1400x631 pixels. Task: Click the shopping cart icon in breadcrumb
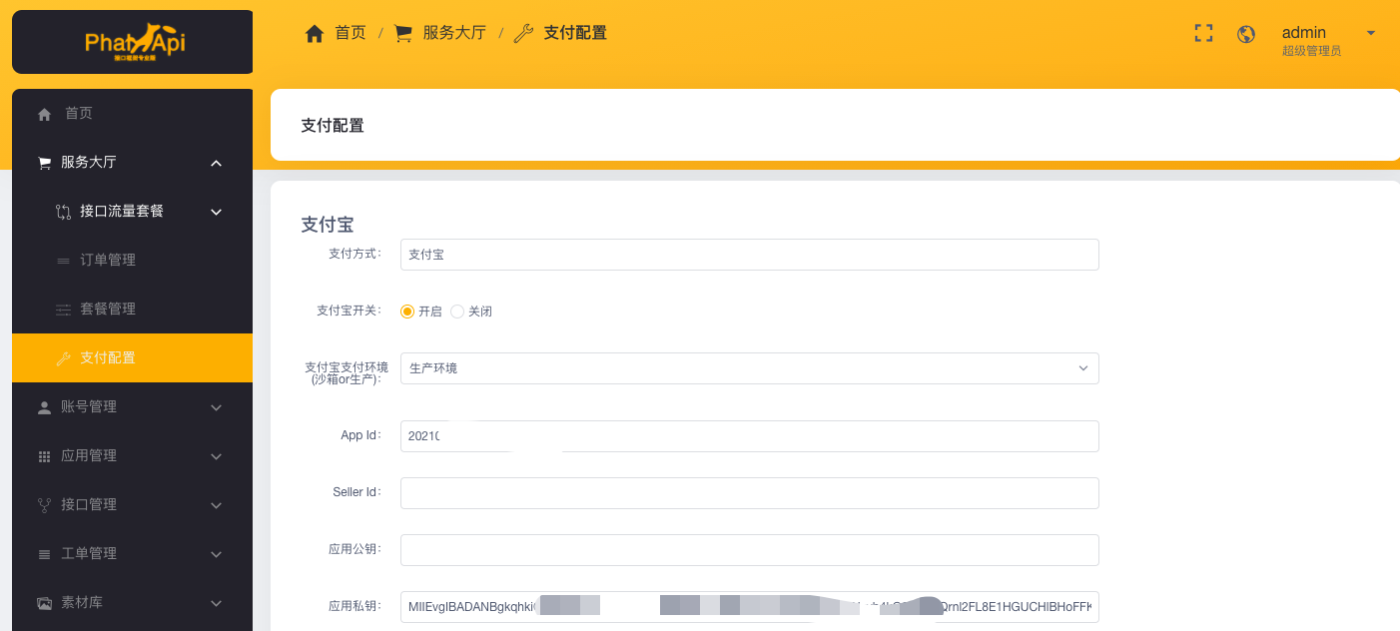coord(403,34)
